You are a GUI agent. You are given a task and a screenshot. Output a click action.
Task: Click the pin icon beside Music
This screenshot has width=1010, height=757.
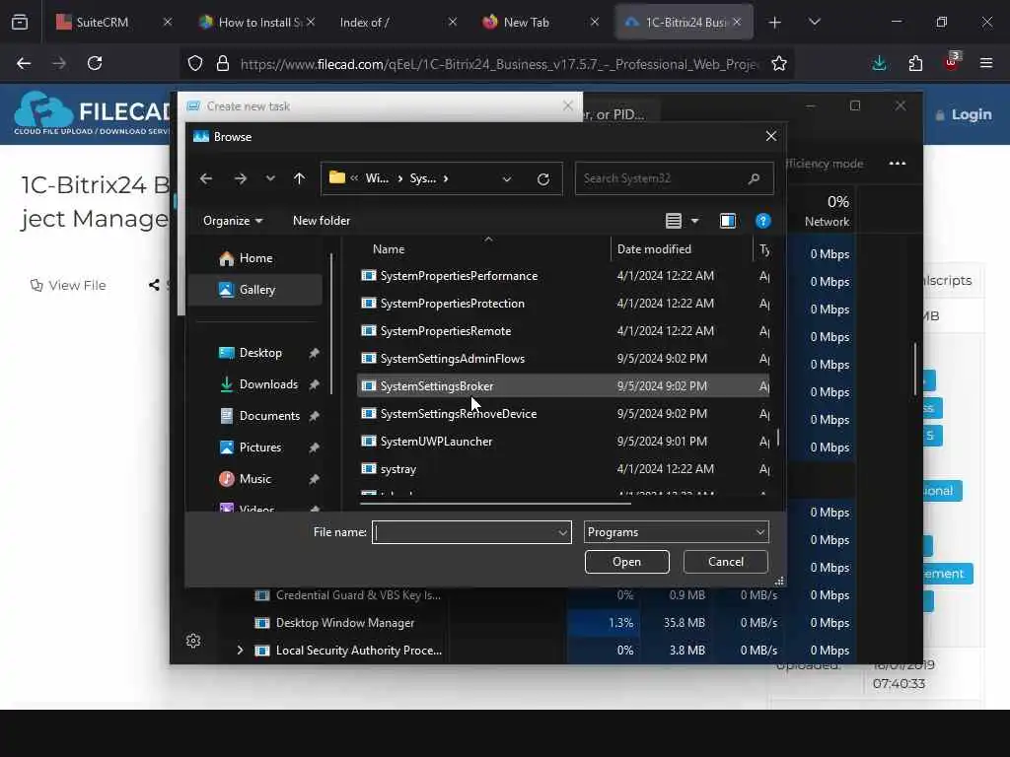(314, 479)
